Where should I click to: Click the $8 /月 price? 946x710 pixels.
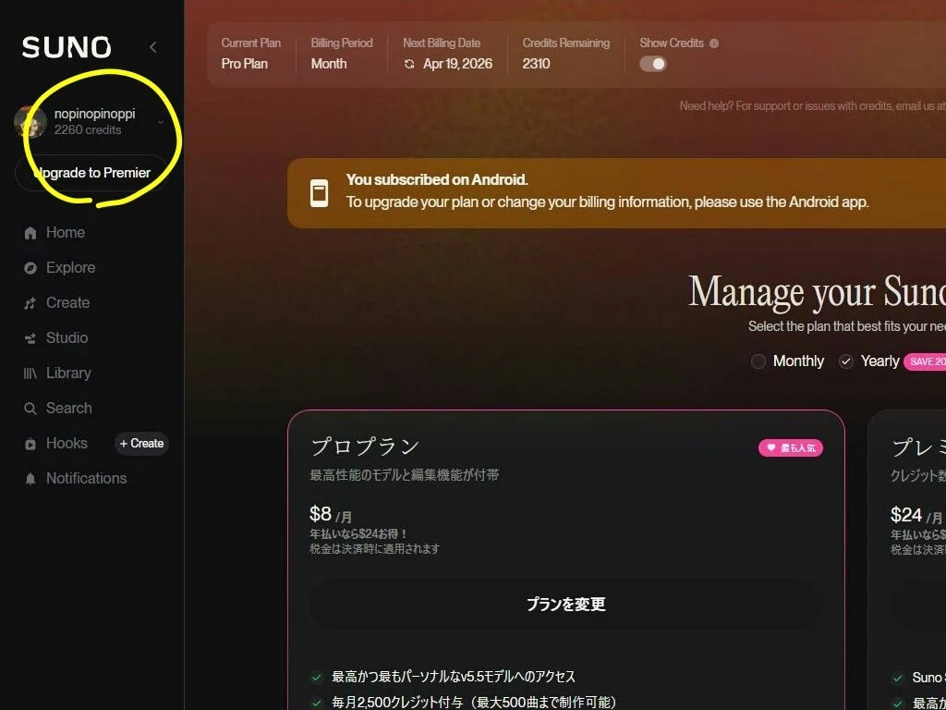pos(331,514)
